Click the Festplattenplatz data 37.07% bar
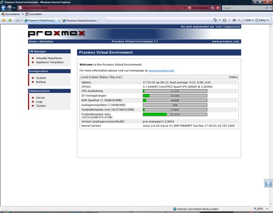The height and width of the screenshot is (213, 273). pyautogui.click(x=175, y=114)
